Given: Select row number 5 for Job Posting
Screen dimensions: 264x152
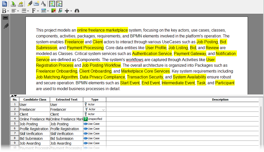Looking at the screenshot, I should point(15,124).
